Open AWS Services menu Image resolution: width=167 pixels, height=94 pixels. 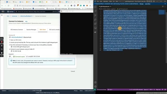[x=10, y=11]
